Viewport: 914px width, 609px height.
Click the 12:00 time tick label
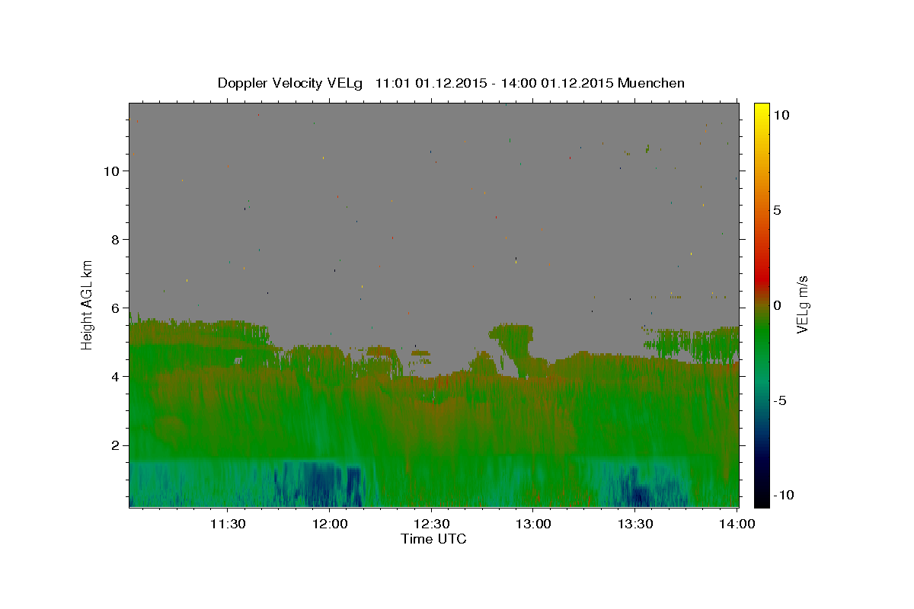click(330, 524)
